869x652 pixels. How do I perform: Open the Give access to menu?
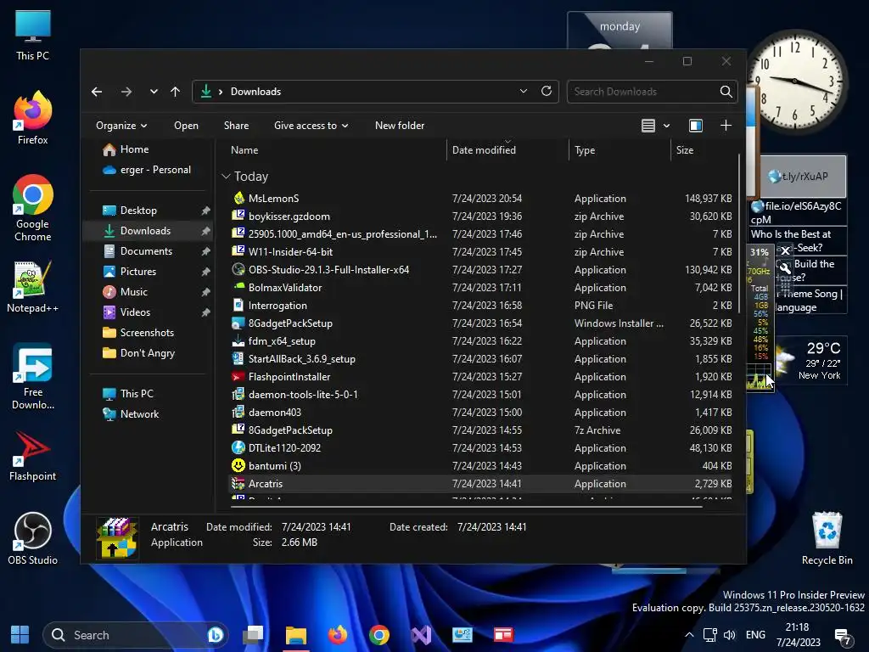[x=311, y=126]
